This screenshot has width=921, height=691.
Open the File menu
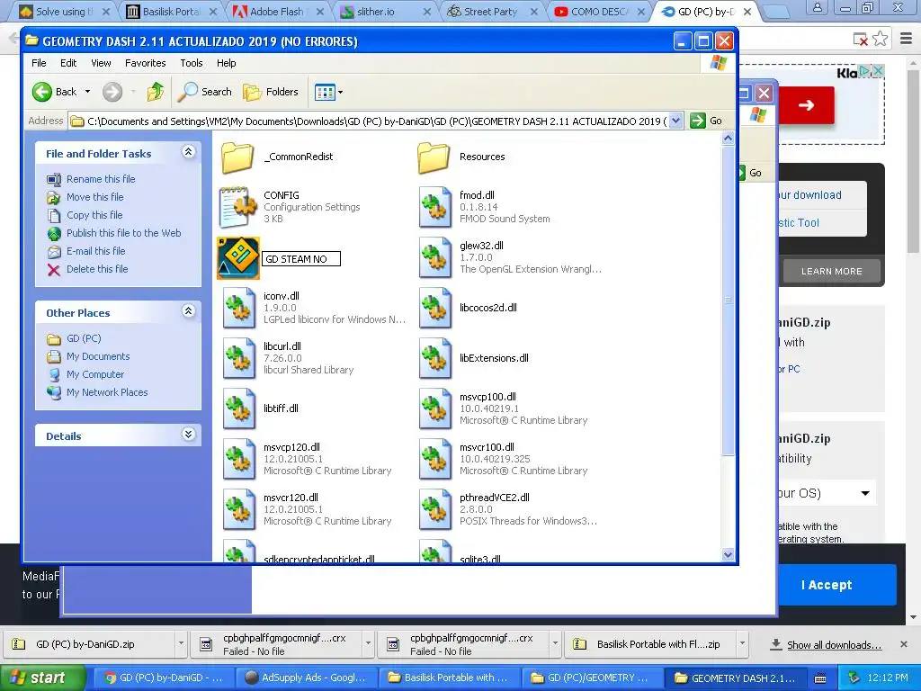39,63
